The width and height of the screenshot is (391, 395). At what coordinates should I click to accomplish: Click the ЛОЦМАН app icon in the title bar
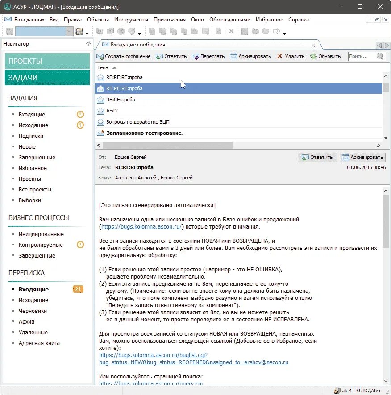pos(7,7)
